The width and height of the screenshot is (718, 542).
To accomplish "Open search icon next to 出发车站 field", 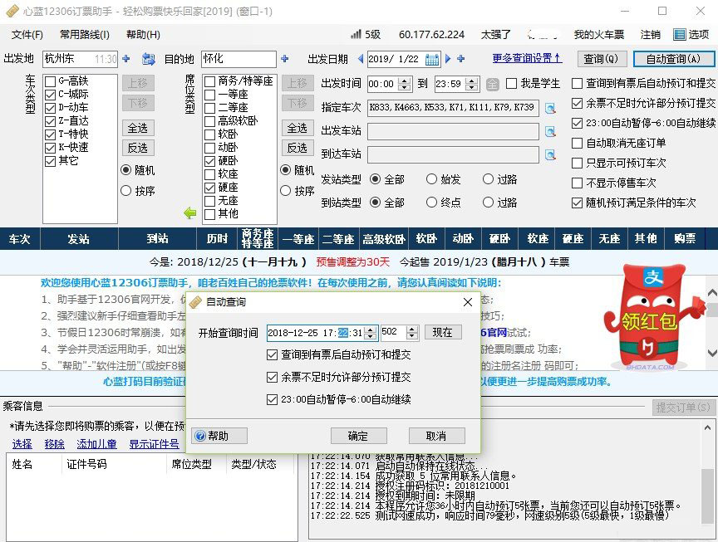I will tap(550, 132).
